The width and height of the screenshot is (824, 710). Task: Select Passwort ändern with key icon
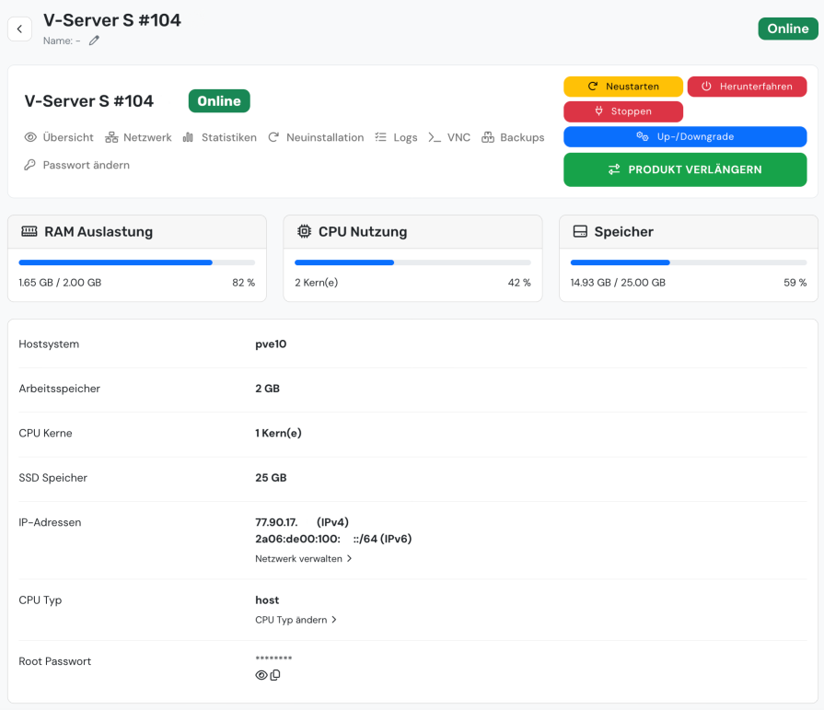(x=76, y=165)
